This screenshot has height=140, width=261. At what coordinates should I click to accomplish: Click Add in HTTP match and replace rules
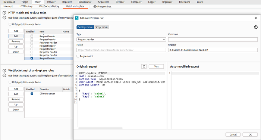(16, 31)
